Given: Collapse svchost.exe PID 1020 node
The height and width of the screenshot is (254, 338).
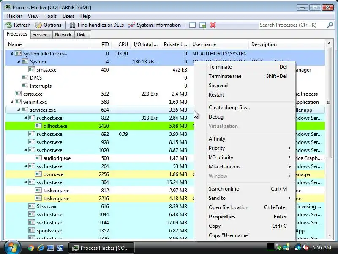Looking at the screenshot, I should (x=25, y=150).
